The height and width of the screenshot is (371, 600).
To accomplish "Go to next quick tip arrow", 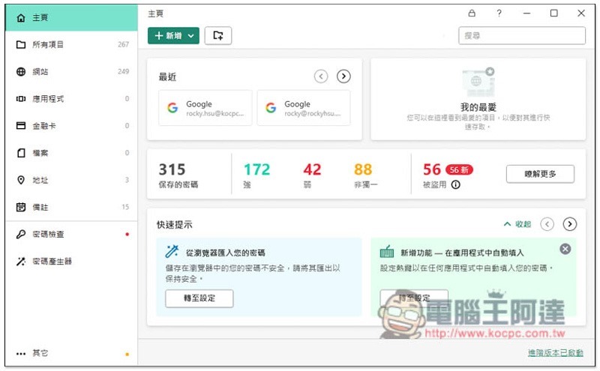I will click(570, 224).
